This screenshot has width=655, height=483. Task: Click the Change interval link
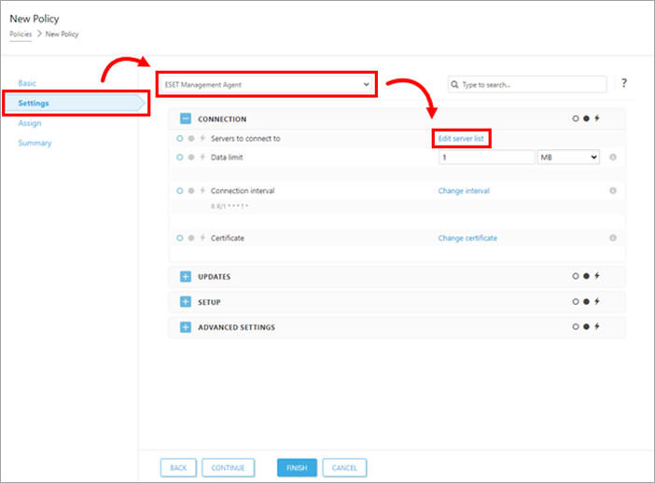(x=464, y=191)
